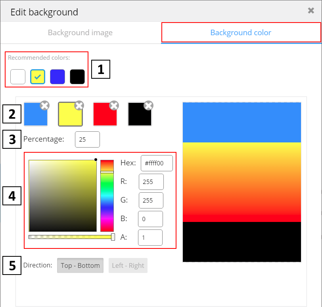Image resolution: width=322 pixels, height=307 pixels.
Task: Select the red gradient stop swatch
Action: click(x=105, y=115)
